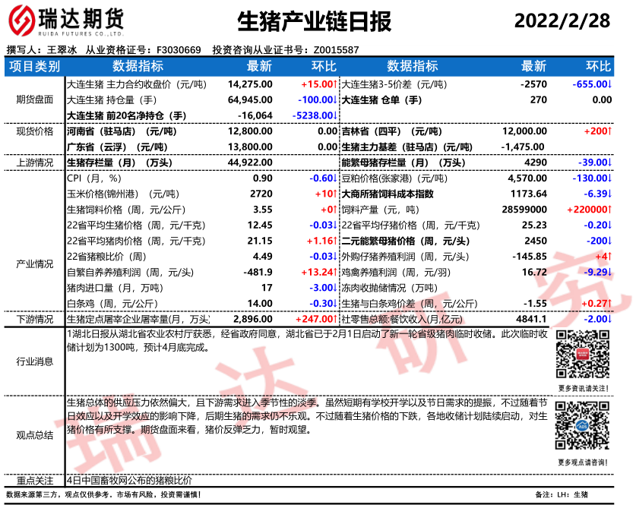Select the 现货价格 category cell

[34, 131]
